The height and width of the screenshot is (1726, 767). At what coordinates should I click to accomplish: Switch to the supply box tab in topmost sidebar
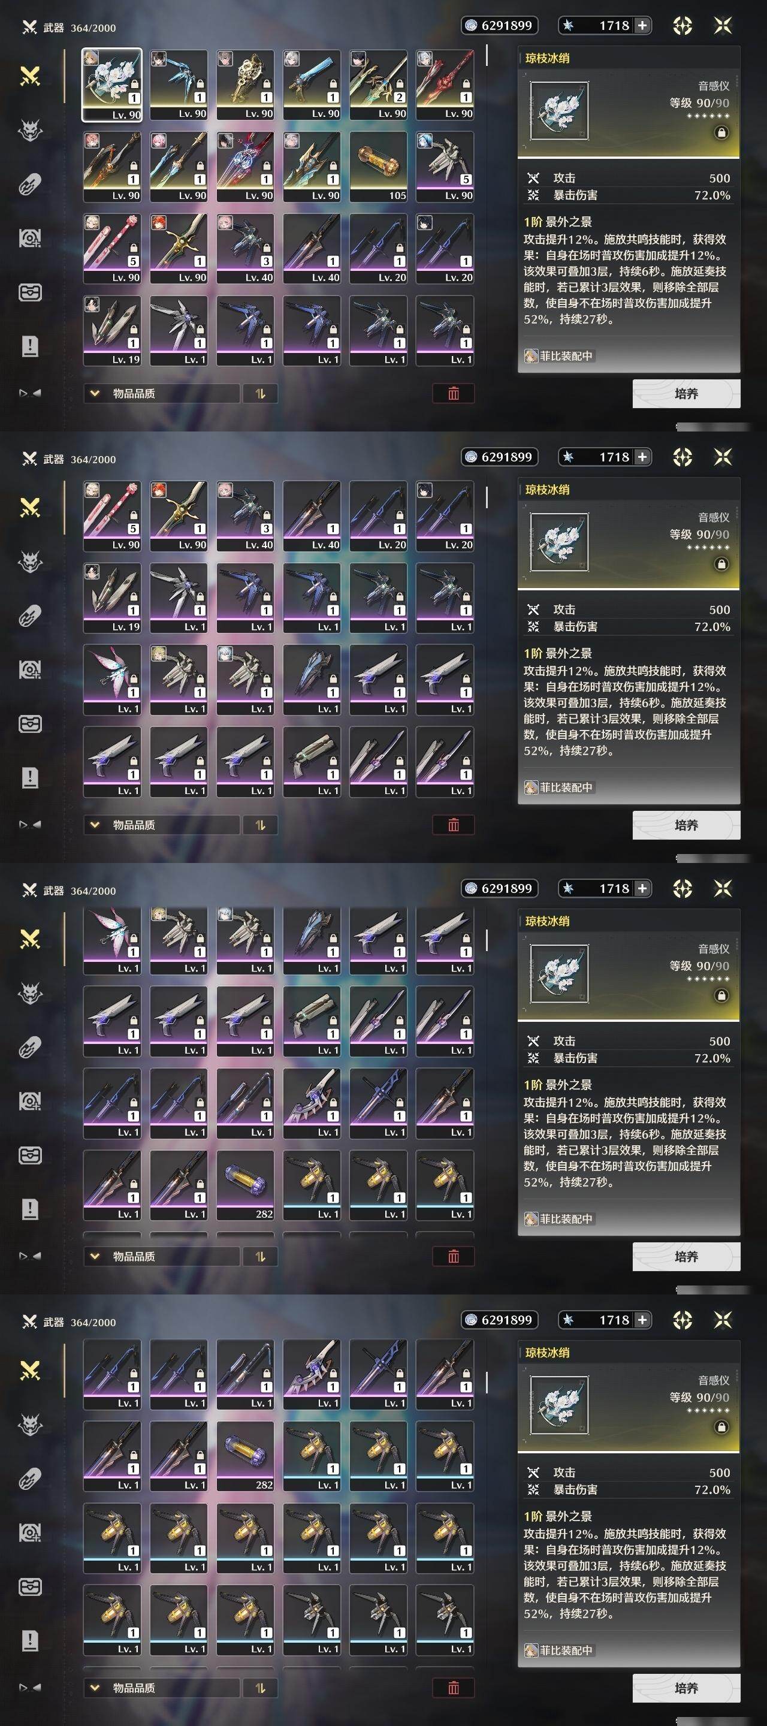[29, 292]
